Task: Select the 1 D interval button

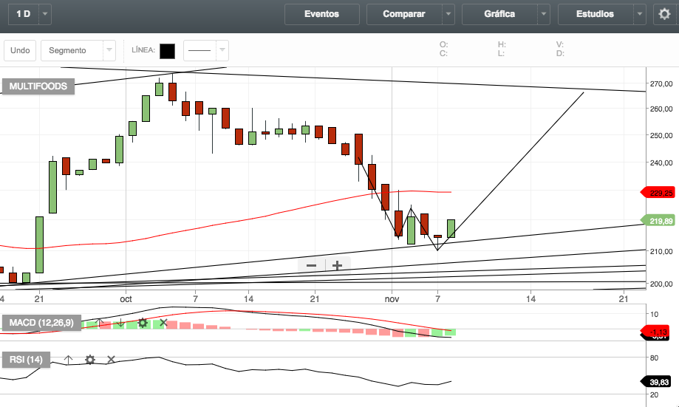Action: pyautogui.click(x=24, y=14)
